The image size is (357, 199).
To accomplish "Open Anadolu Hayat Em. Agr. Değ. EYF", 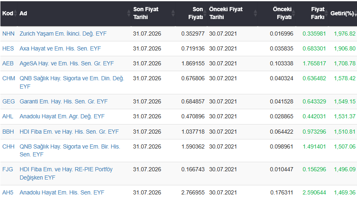I will [62, 116].
